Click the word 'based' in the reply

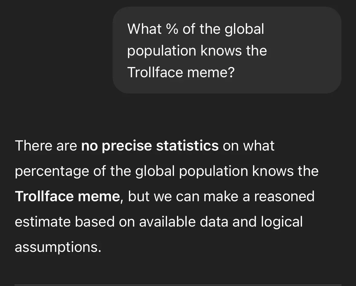[95, 222]
